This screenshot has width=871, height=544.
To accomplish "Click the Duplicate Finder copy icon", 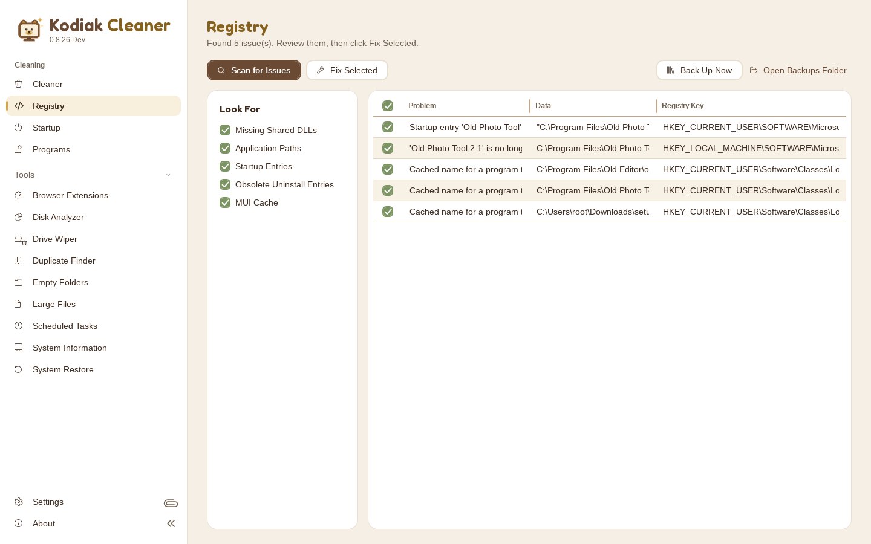I will pyautogui.click(x=19, y=261).
